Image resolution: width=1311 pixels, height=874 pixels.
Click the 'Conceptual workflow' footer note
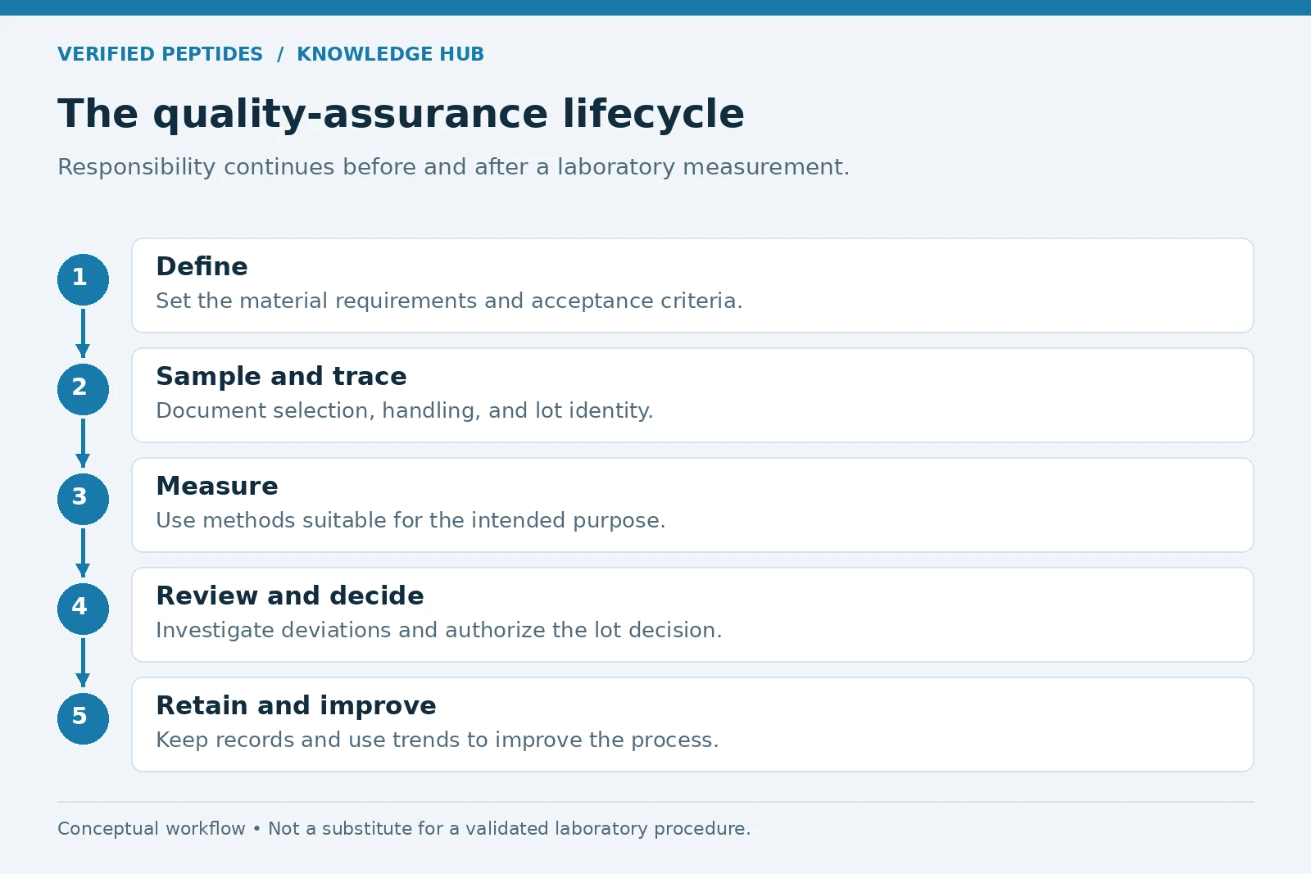[x=404, y=828]
